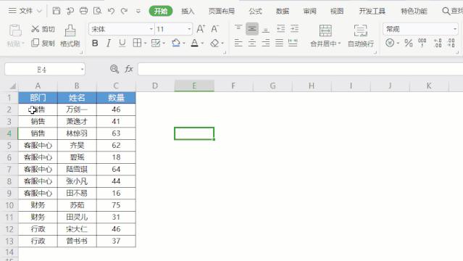Click the eraser clear formatting icon
This screenshot has width=463, height=261.
[214, 43]
